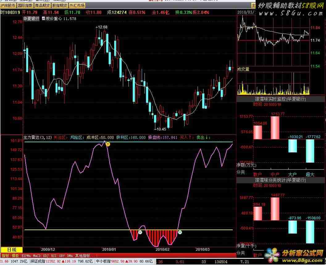The image size is (326, 265).
Task: Select the 商品期货 tab
Action: [x=42, y=6]
